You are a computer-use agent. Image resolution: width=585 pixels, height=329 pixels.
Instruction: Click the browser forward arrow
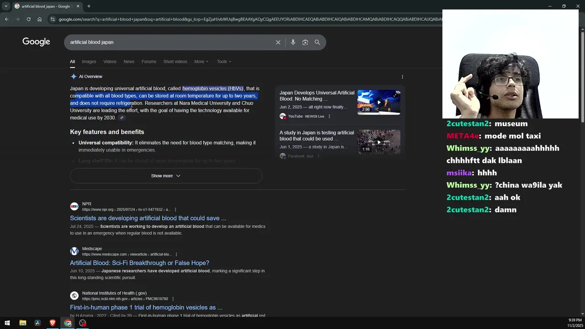[17, 19]
